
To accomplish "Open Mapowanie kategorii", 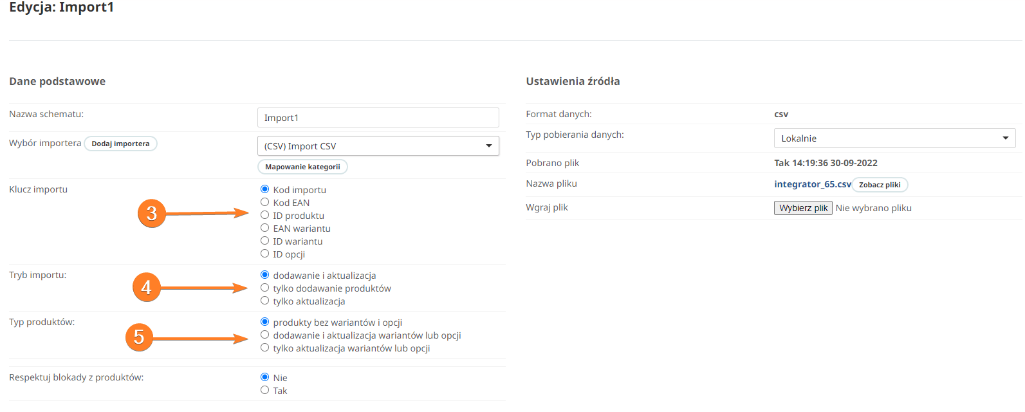I will click(x=302, y=167).
